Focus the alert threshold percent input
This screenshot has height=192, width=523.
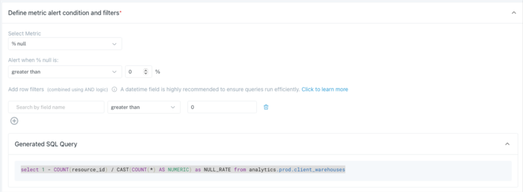(x=138, y=71)
